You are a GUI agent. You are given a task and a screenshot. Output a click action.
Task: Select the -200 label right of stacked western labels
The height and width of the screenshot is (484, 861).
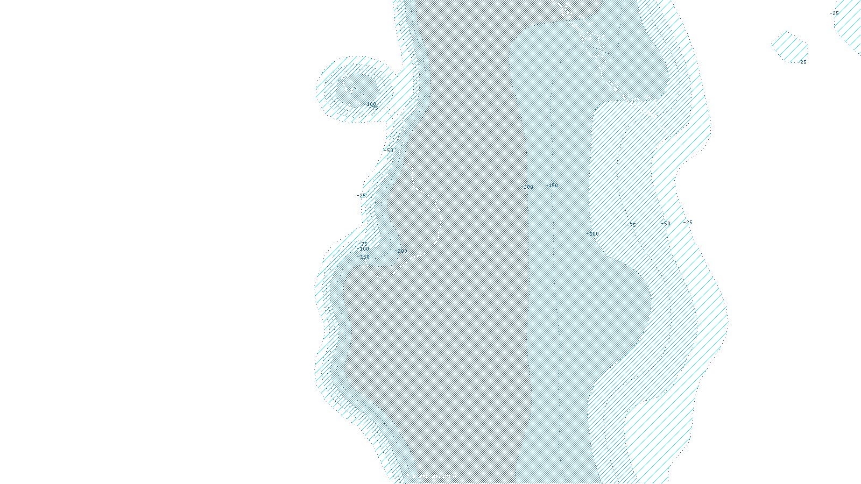[x=401, y=251]
